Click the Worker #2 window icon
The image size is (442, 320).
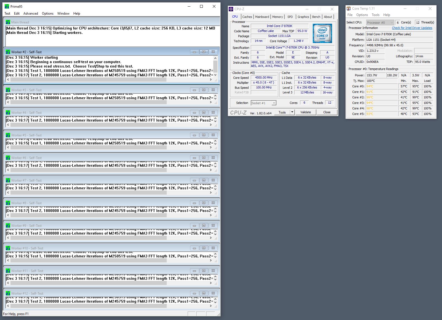point(8,52)
